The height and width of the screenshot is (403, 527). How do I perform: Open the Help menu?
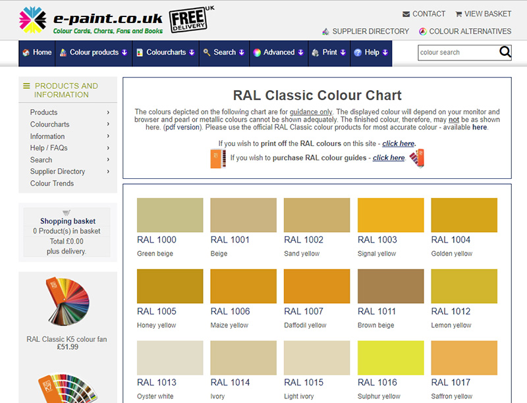[371, 53]
